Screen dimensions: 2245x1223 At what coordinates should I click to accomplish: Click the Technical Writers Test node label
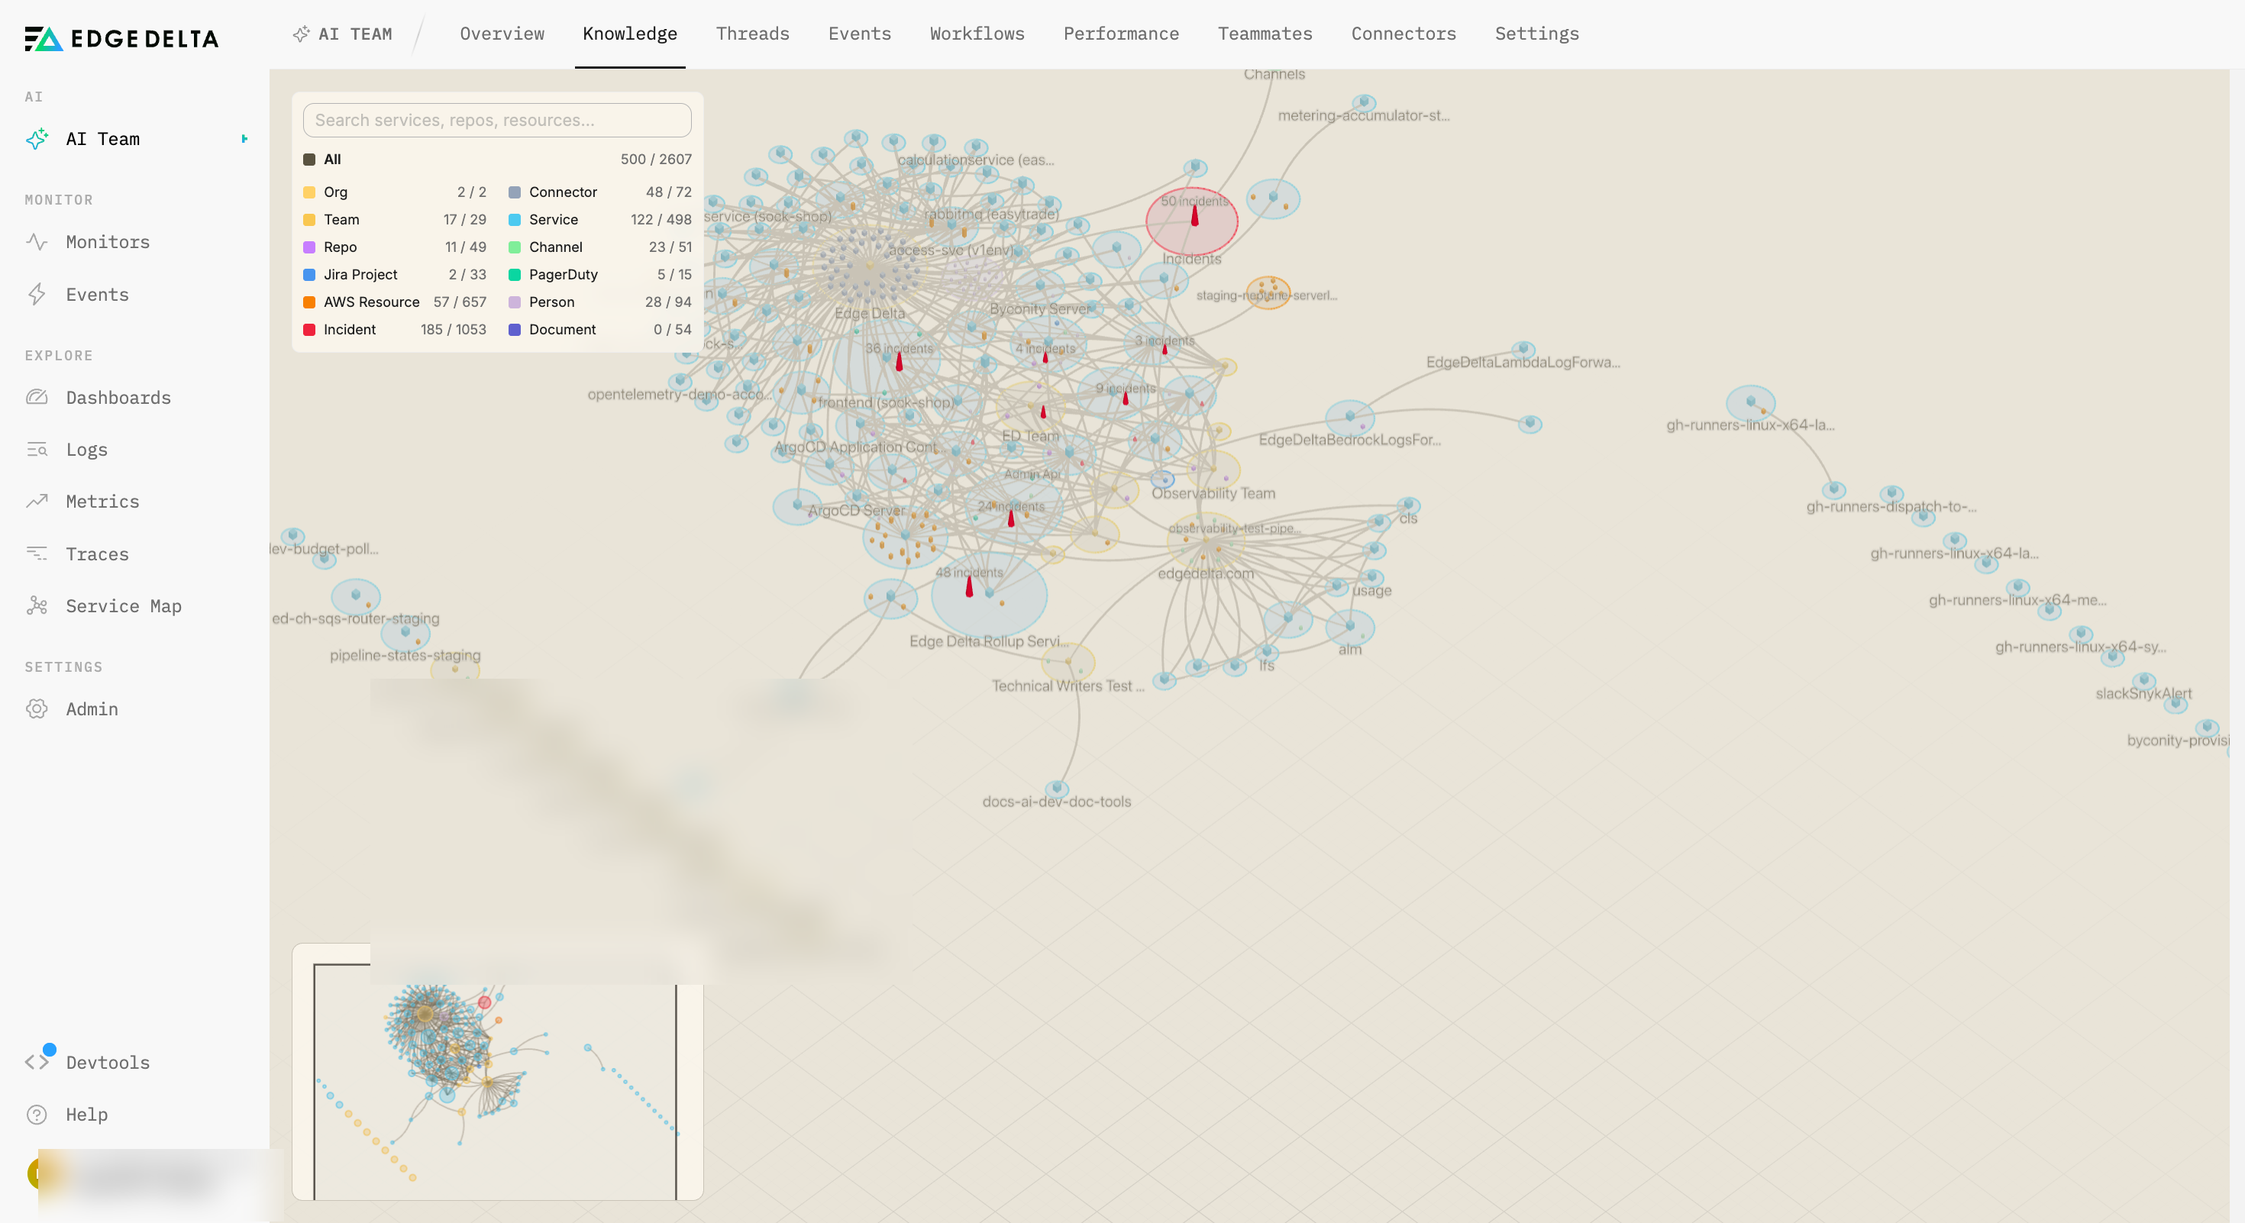1068,686
